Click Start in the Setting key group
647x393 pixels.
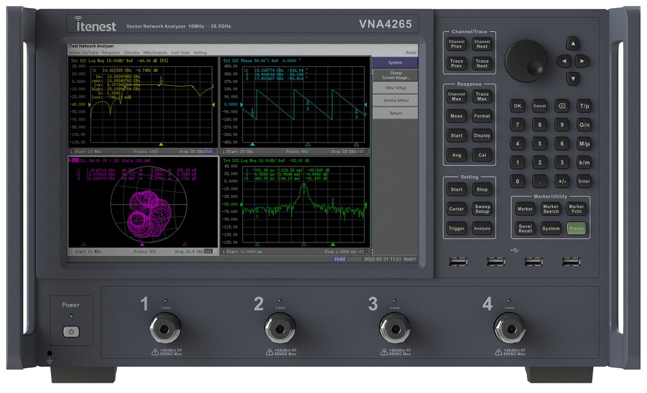tap(457, 189)
